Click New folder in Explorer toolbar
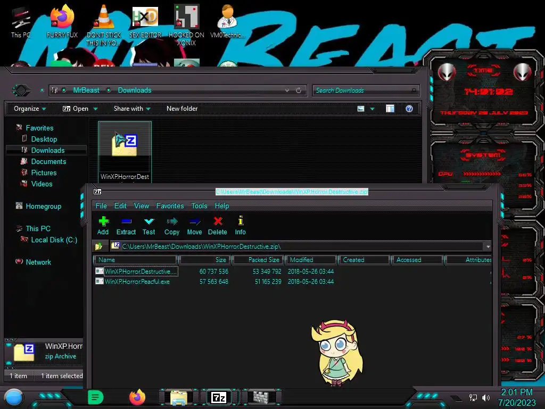Screen dimensions: 545x409 [x=182, y=109]
